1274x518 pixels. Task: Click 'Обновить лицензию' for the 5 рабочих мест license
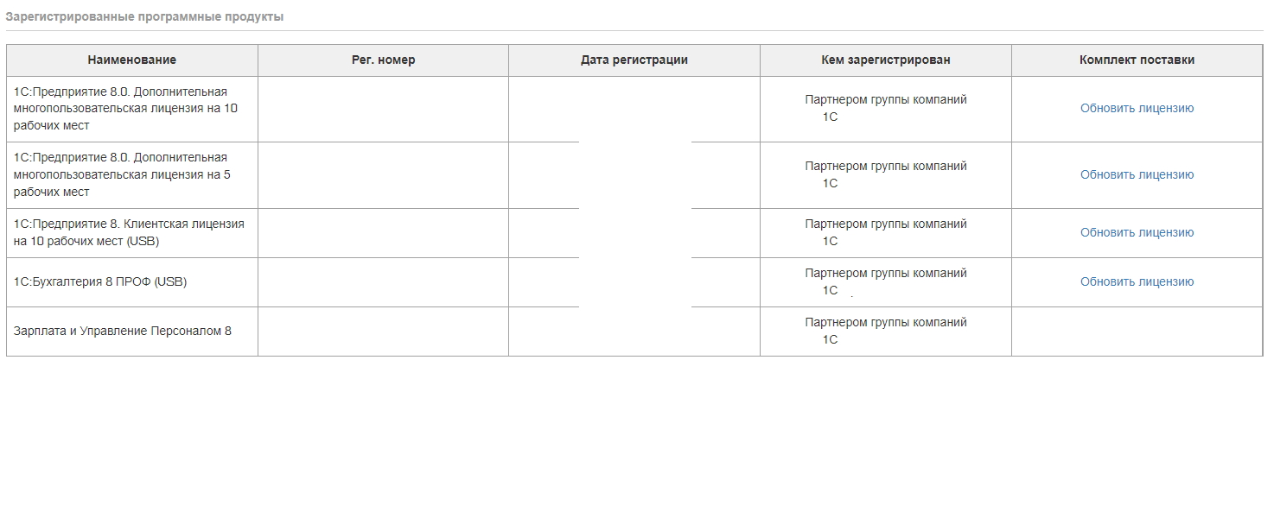pyautogui.click(x=1137, y=175)
